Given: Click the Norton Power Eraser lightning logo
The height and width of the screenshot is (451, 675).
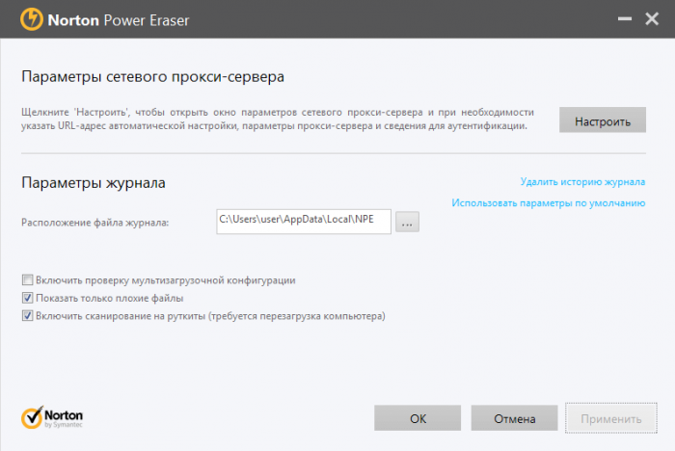Looking at the screenshot, I should pyautogui.click(x=32, y=19).
